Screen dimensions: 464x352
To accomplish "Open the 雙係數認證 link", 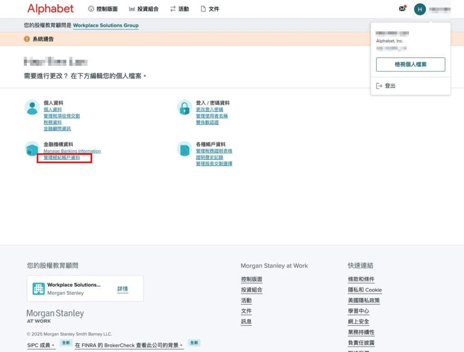I will pyautogui.click(x=207, y=122).
